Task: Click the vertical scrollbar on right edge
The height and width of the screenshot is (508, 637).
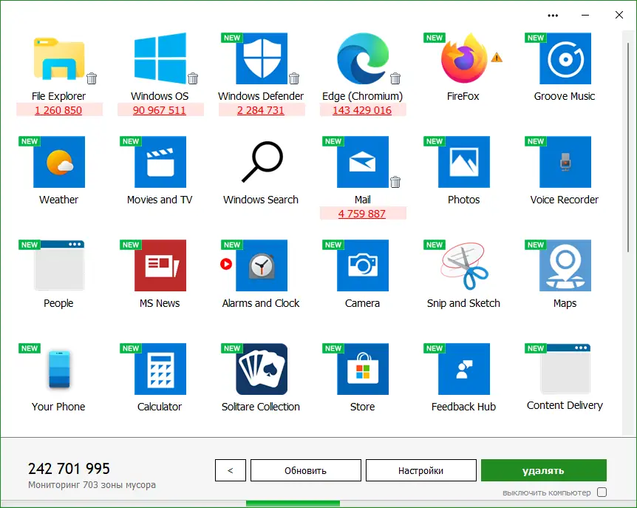Action: (627, 142)
